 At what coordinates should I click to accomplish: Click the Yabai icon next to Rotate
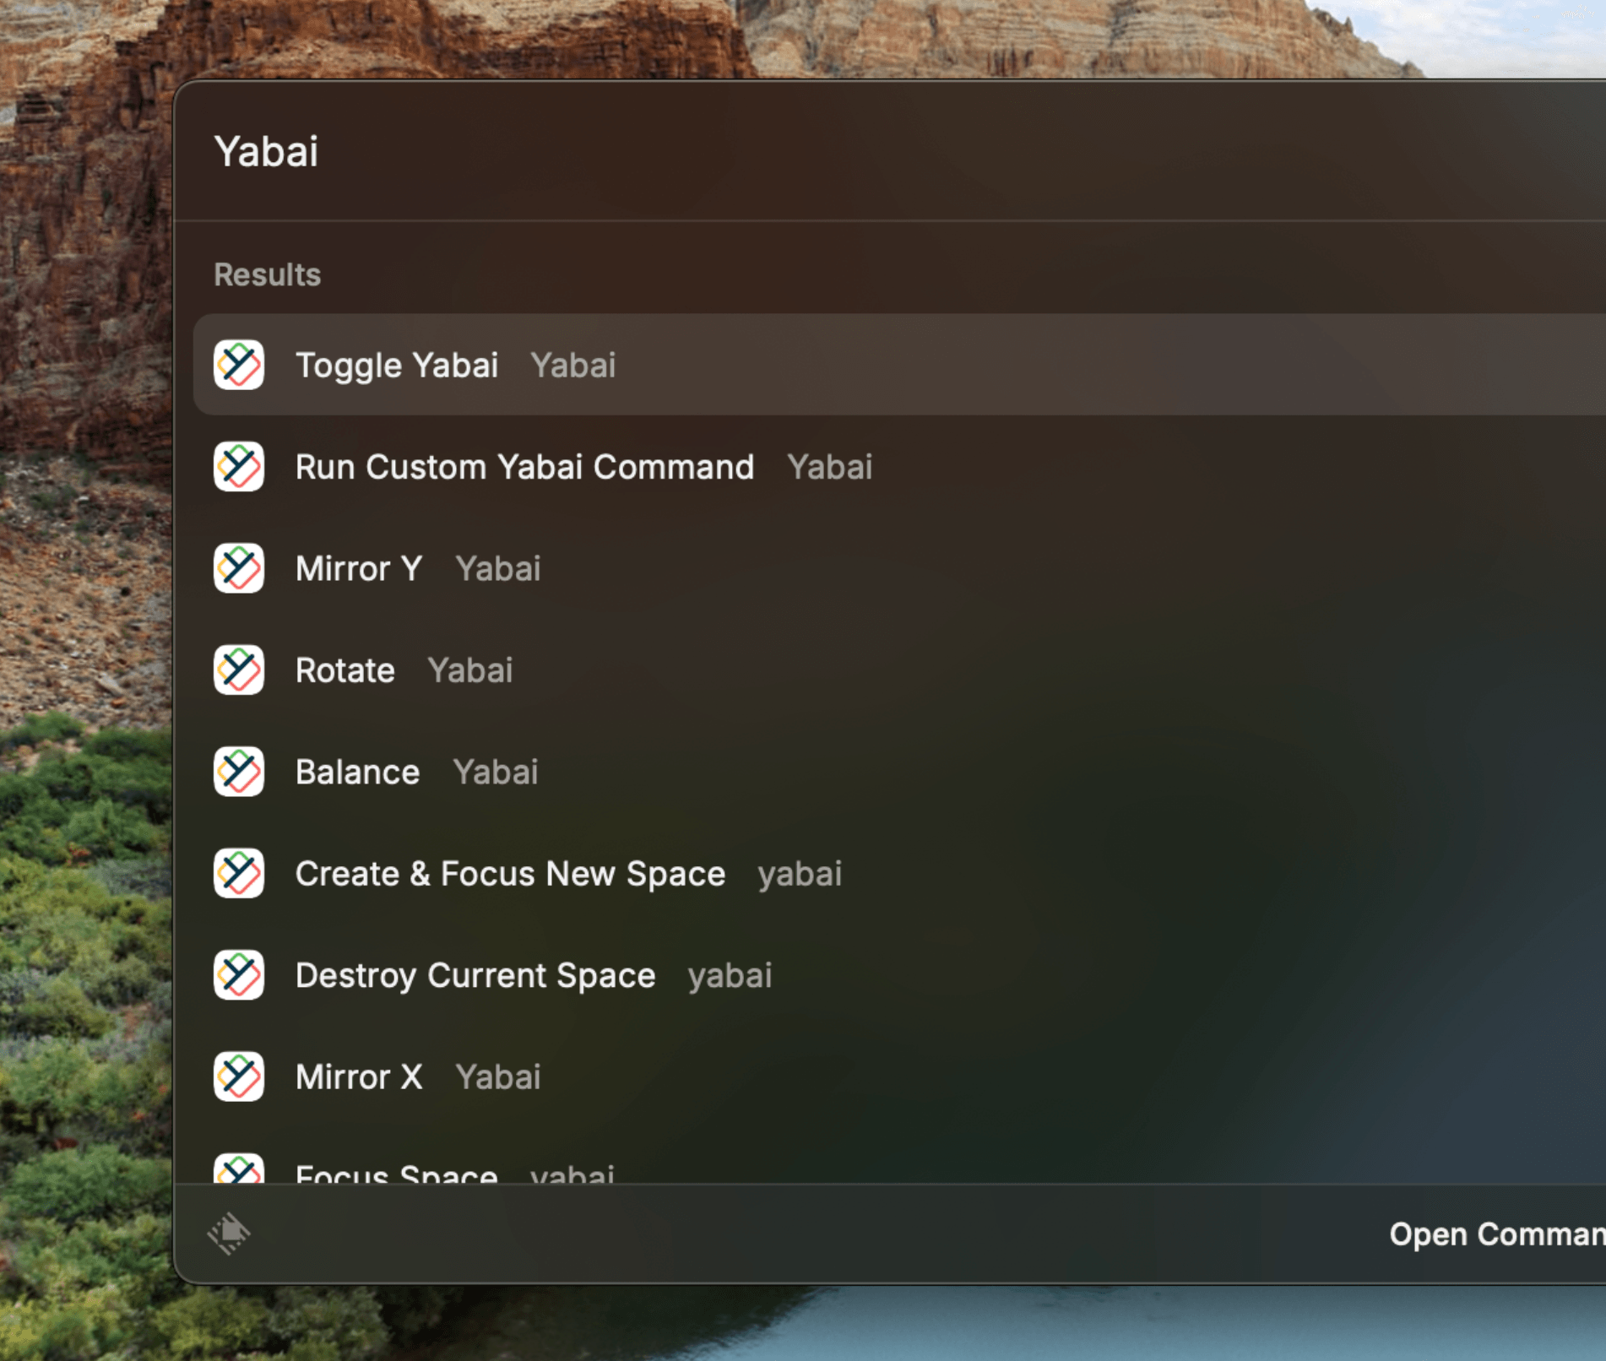pyautogui.click(x=239, y=670)
